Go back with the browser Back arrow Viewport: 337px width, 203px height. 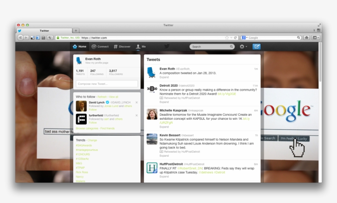[x=20, y=38]
